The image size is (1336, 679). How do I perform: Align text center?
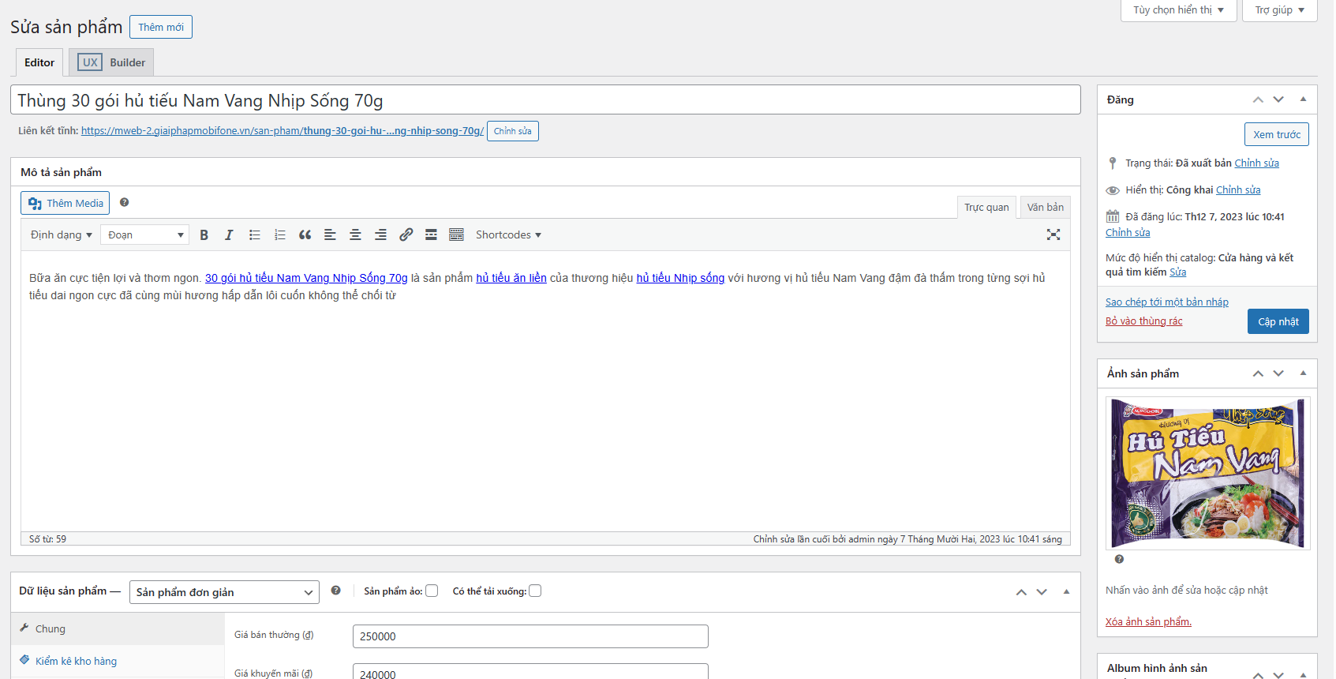(x=355, y=234)
